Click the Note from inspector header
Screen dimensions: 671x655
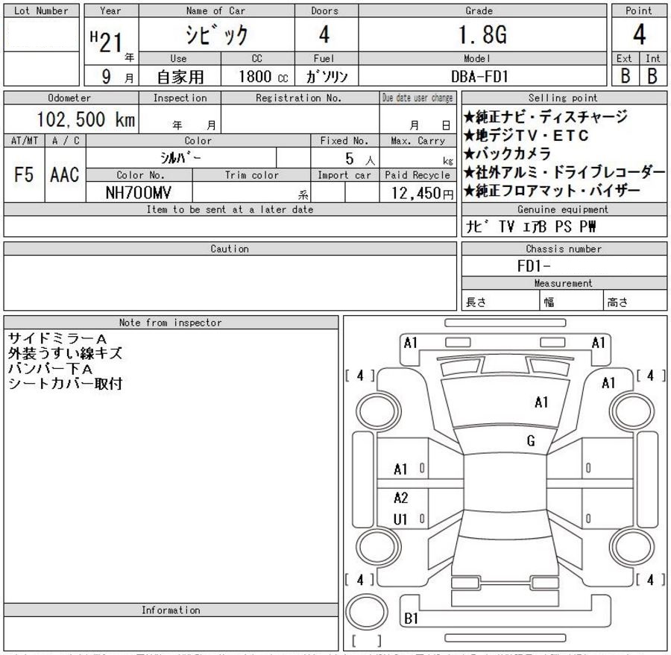click(171, 322)
